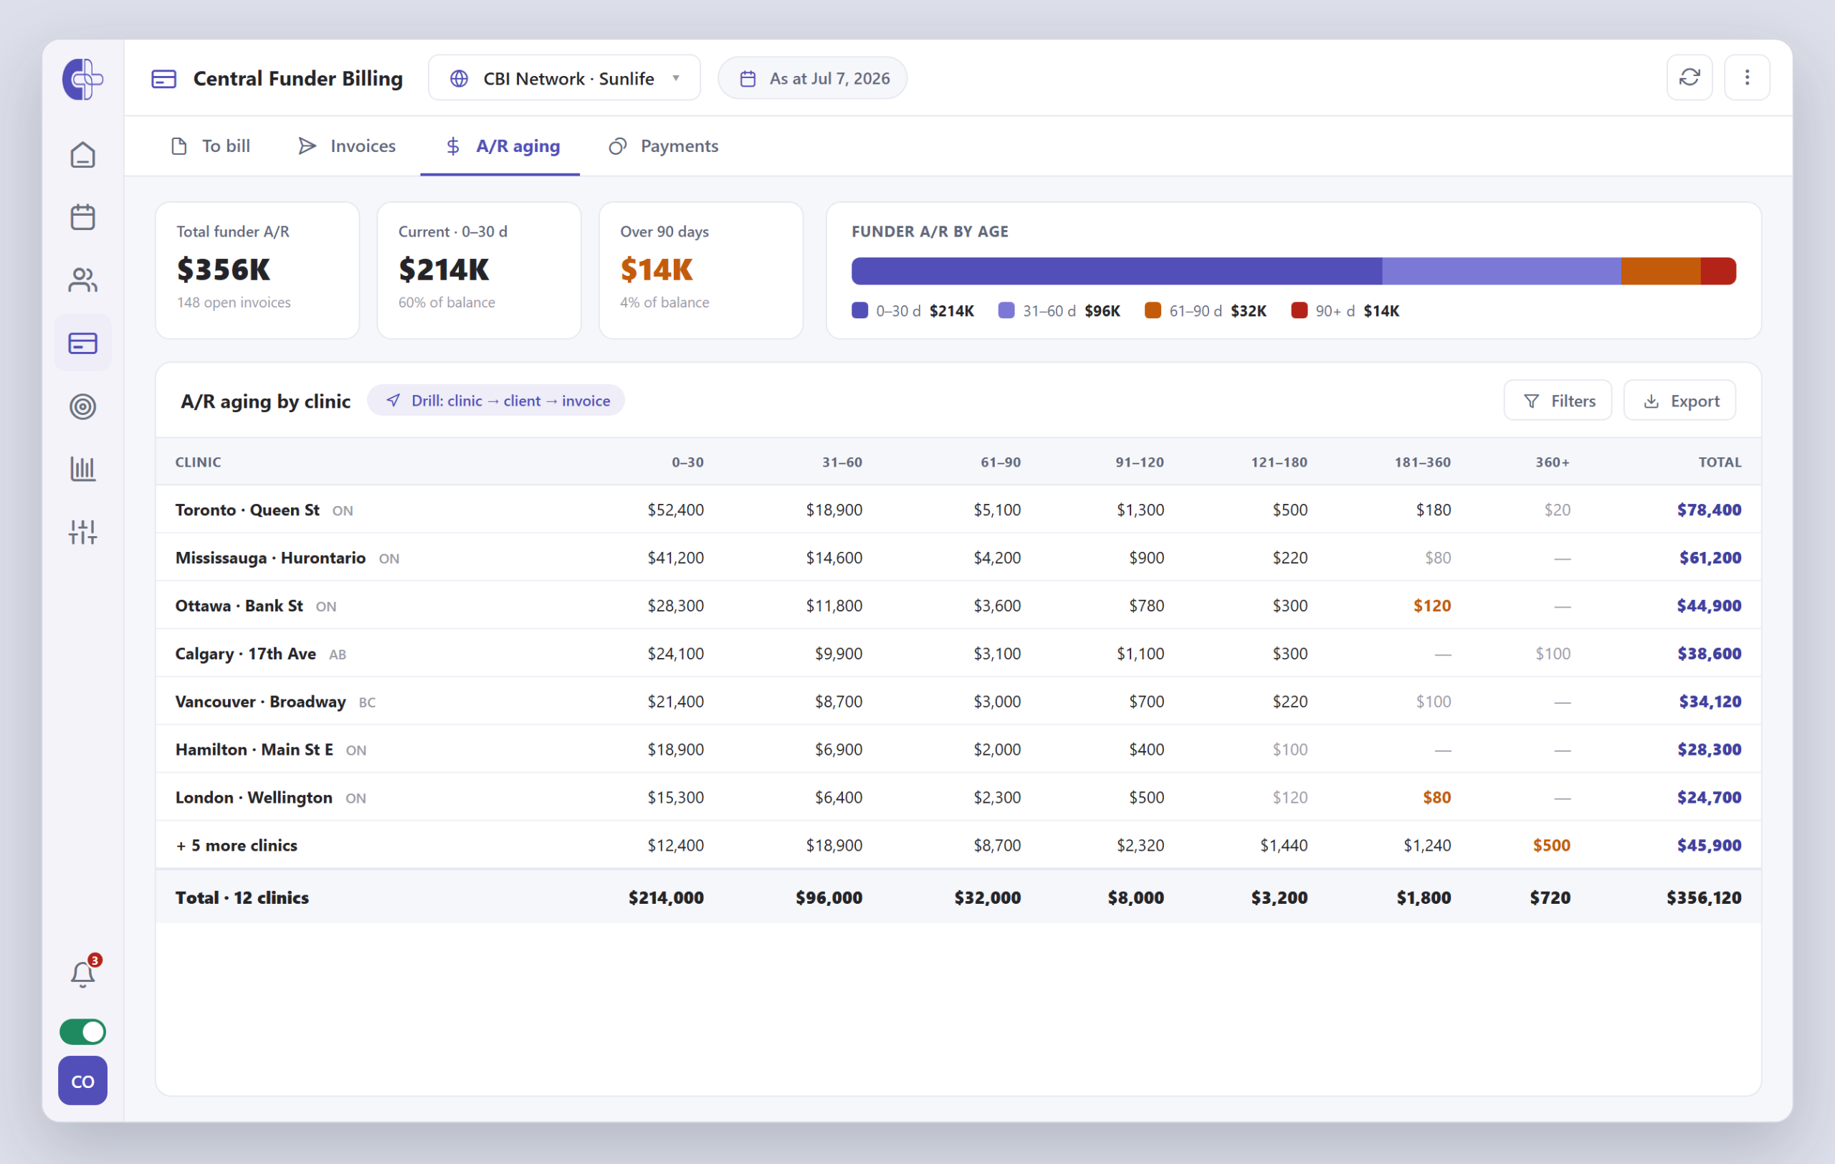The width and height of the screenshot is (1835, 1164).
Task: Click the $61,200 Mississauga total
Action: pyautogui.click(x=1710, y=558)
